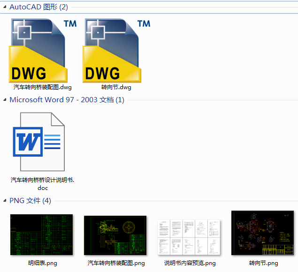Collapse the AutoCAD 图形 group arrow
298x272 pixels.
point(5,7)
